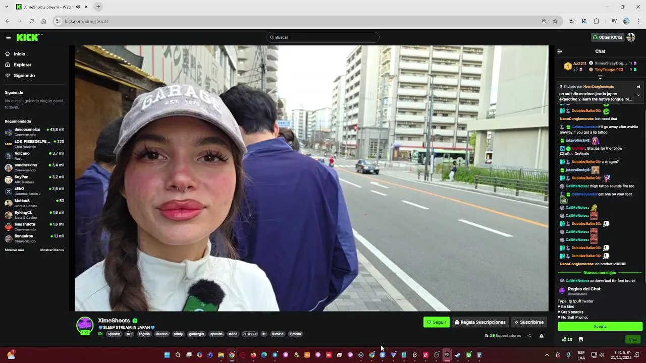Mute the XimeShoots browser tab
Image resolution: width=646 pixels, height=363 pixels.
click(78, 7)
